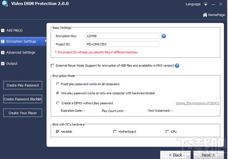Click the step 1 number icon
The width and height of the screenshot is (228, 159).
3,30
